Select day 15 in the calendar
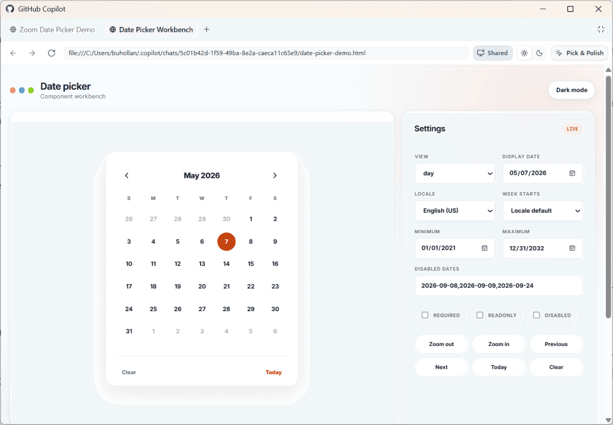The height and width of the screenshot is (425, 613). [x=251, y=264]
